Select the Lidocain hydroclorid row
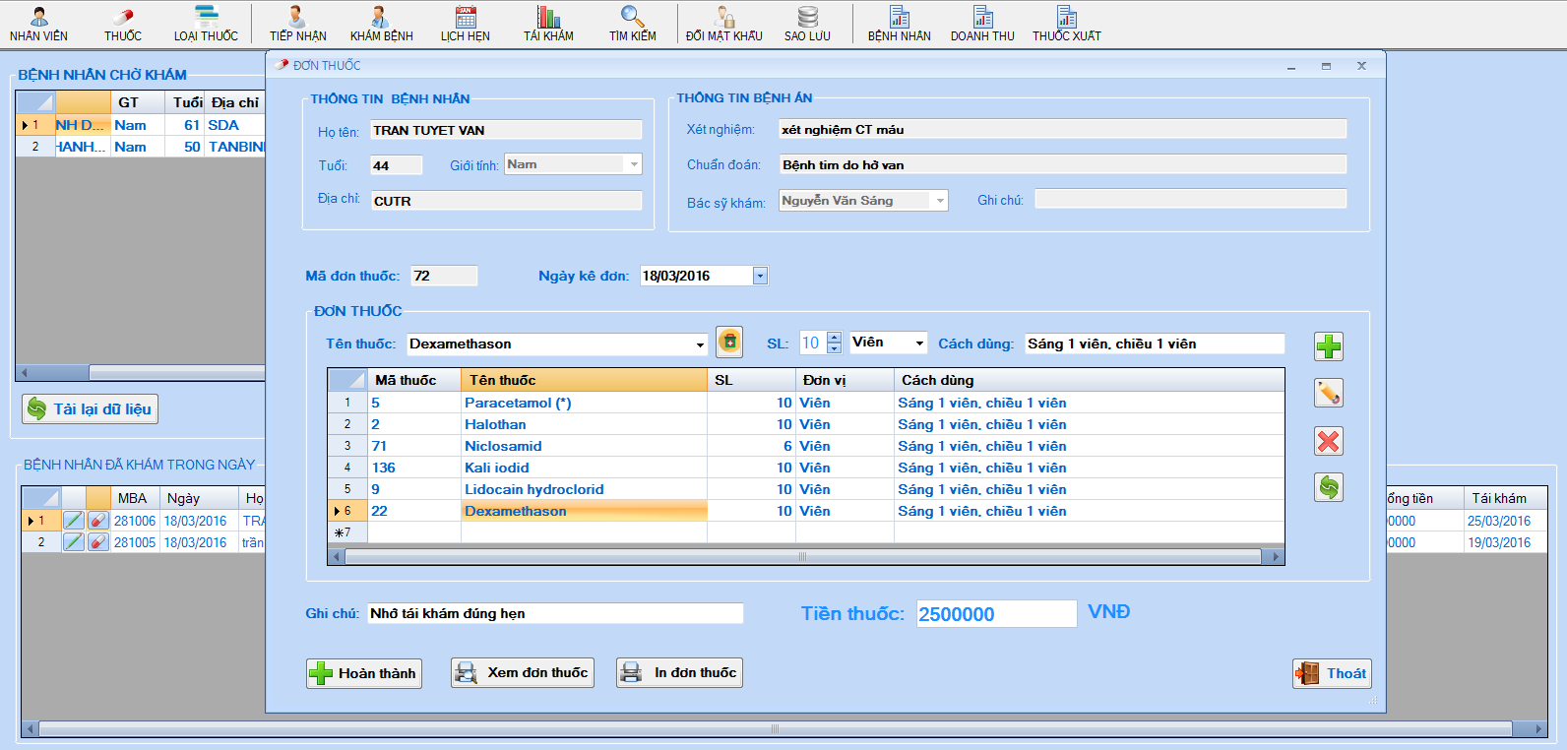The height and width of the screenshot is (750, 1567). tap(805, 489)
